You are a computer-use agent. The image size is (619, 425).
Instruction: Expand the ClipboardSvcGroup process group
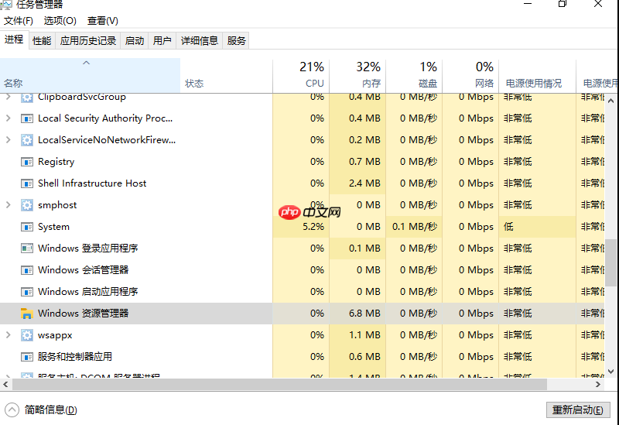(x=8, y=98)
